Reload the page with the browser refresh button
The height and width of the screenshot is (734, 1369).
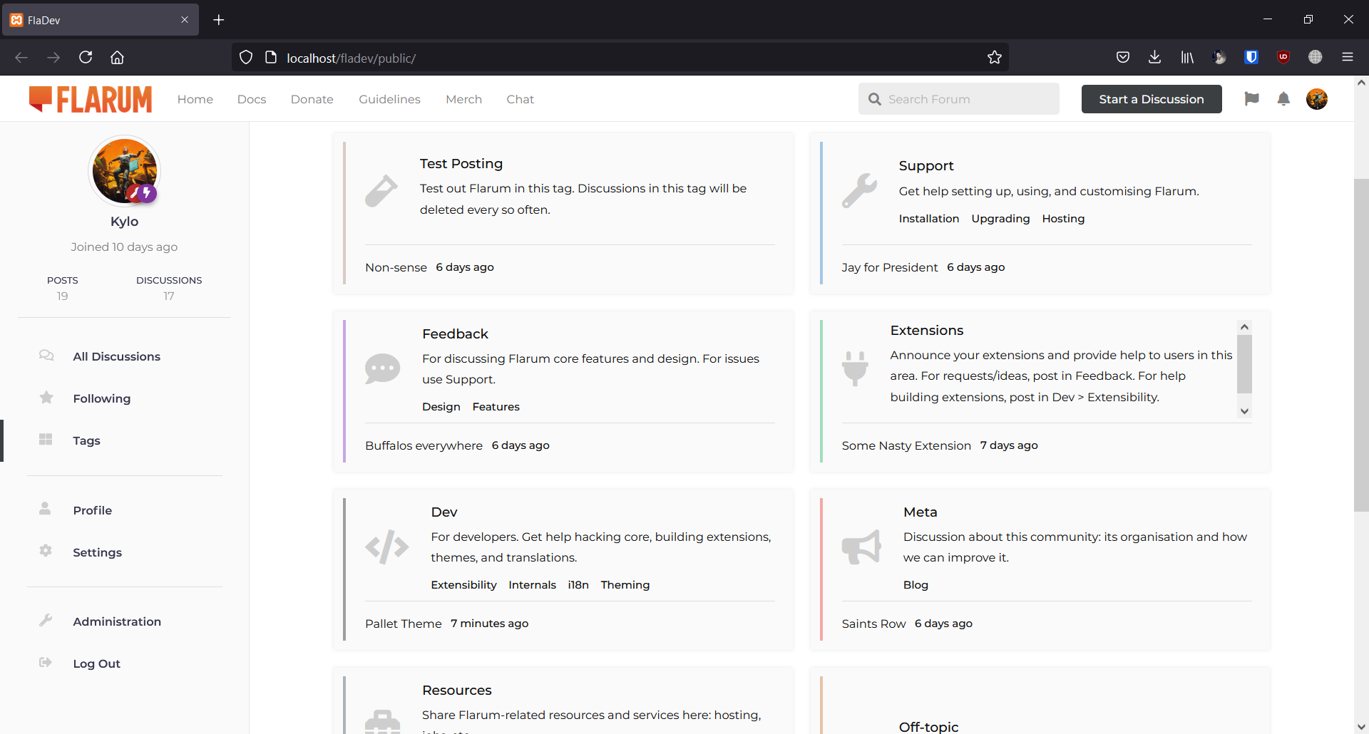coord(86,57)
